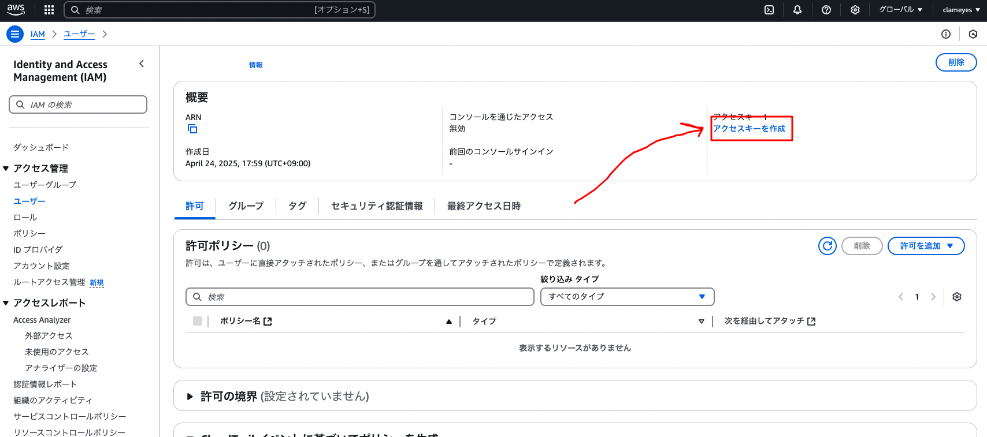The image size is (987, 437).
Task: Click the creation date April 24, 2025 text
Action: (x=248, y=163)
